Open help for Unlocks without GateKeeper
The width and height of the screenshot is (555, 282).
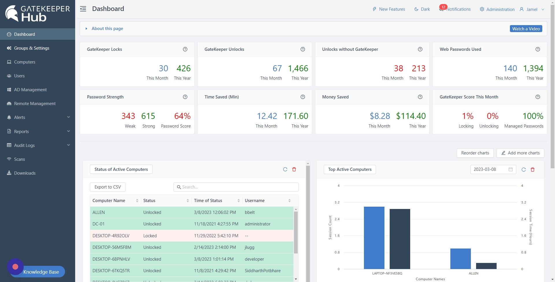[420, 49]
